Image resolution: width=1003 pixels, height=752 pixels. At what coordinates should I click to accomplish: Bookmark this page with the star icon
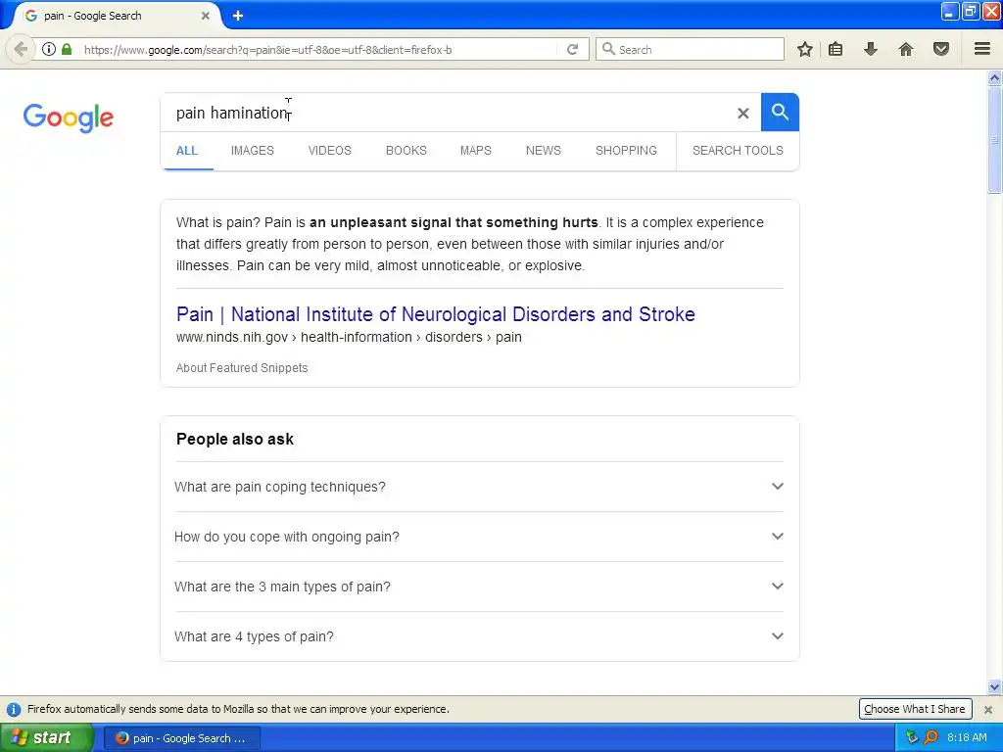[x=805, y=49]
